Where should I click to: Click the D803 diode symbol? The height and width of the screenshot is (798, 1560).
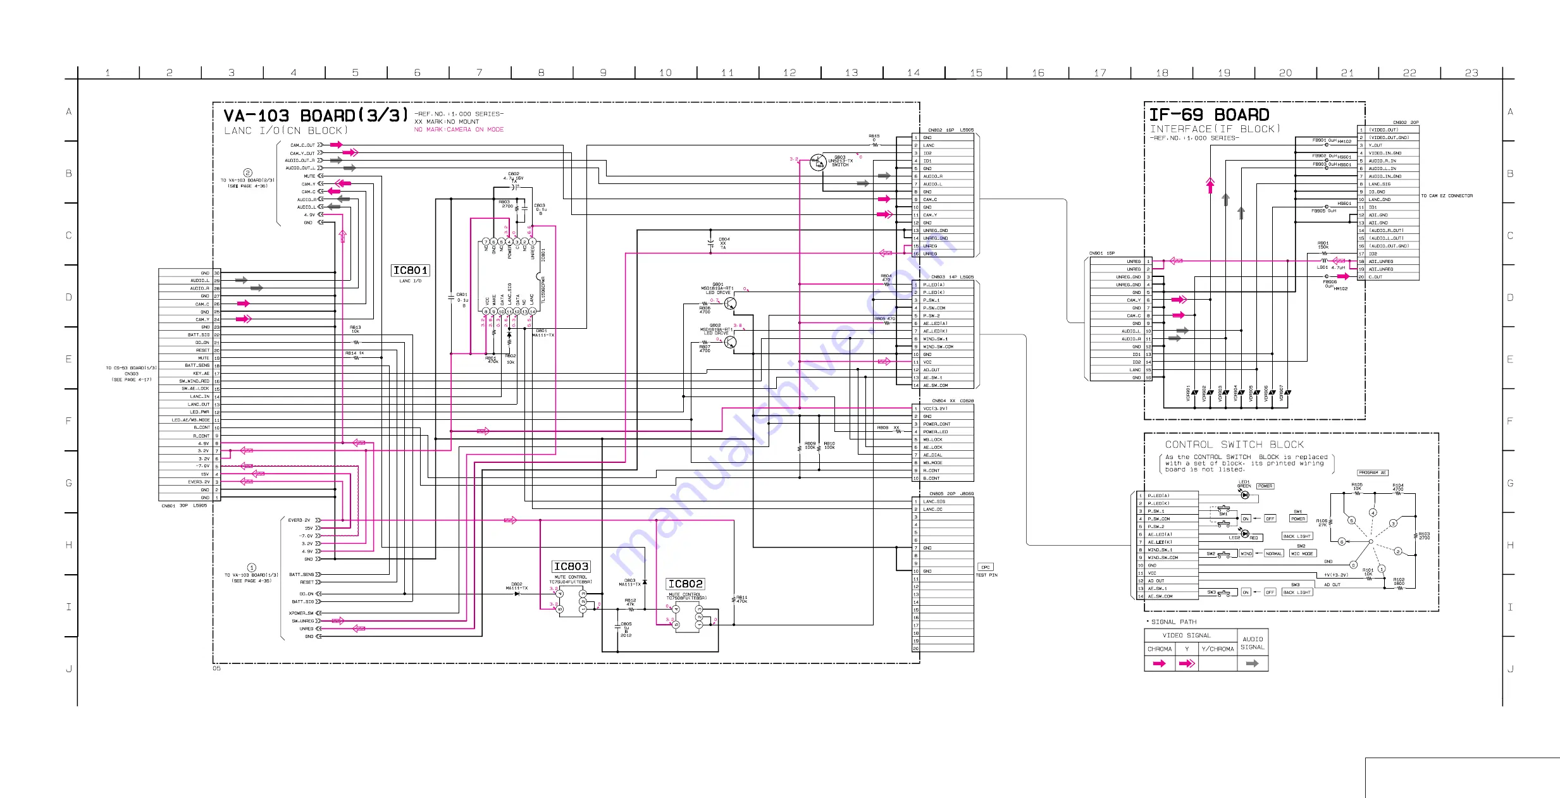click(645, 582)
